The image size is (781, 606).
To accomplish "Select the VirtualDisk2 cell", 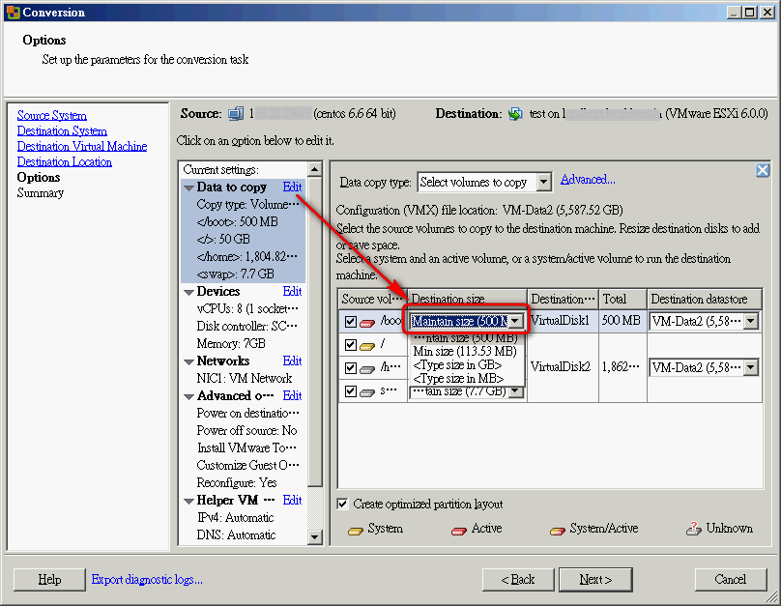I will coord(563,367).
